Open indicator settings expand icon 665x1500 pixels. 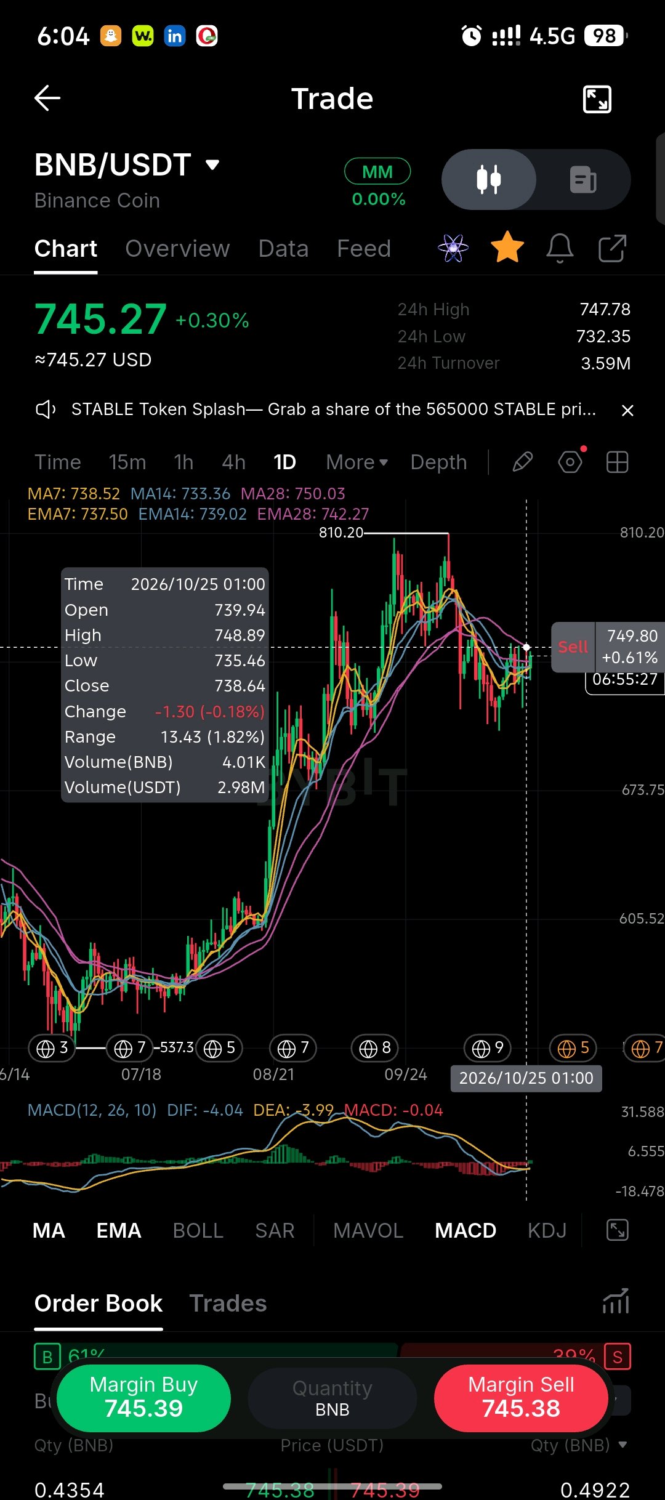pos(617,1230)
